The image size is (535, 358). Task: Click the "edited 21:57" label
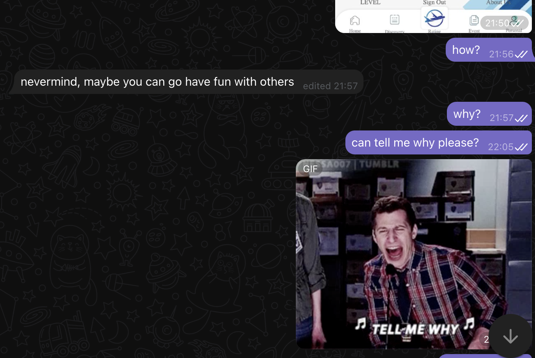[x=330, y=86]
